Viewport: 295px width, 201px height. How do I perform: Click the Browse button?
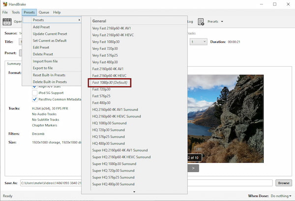[x=284, y=183]
